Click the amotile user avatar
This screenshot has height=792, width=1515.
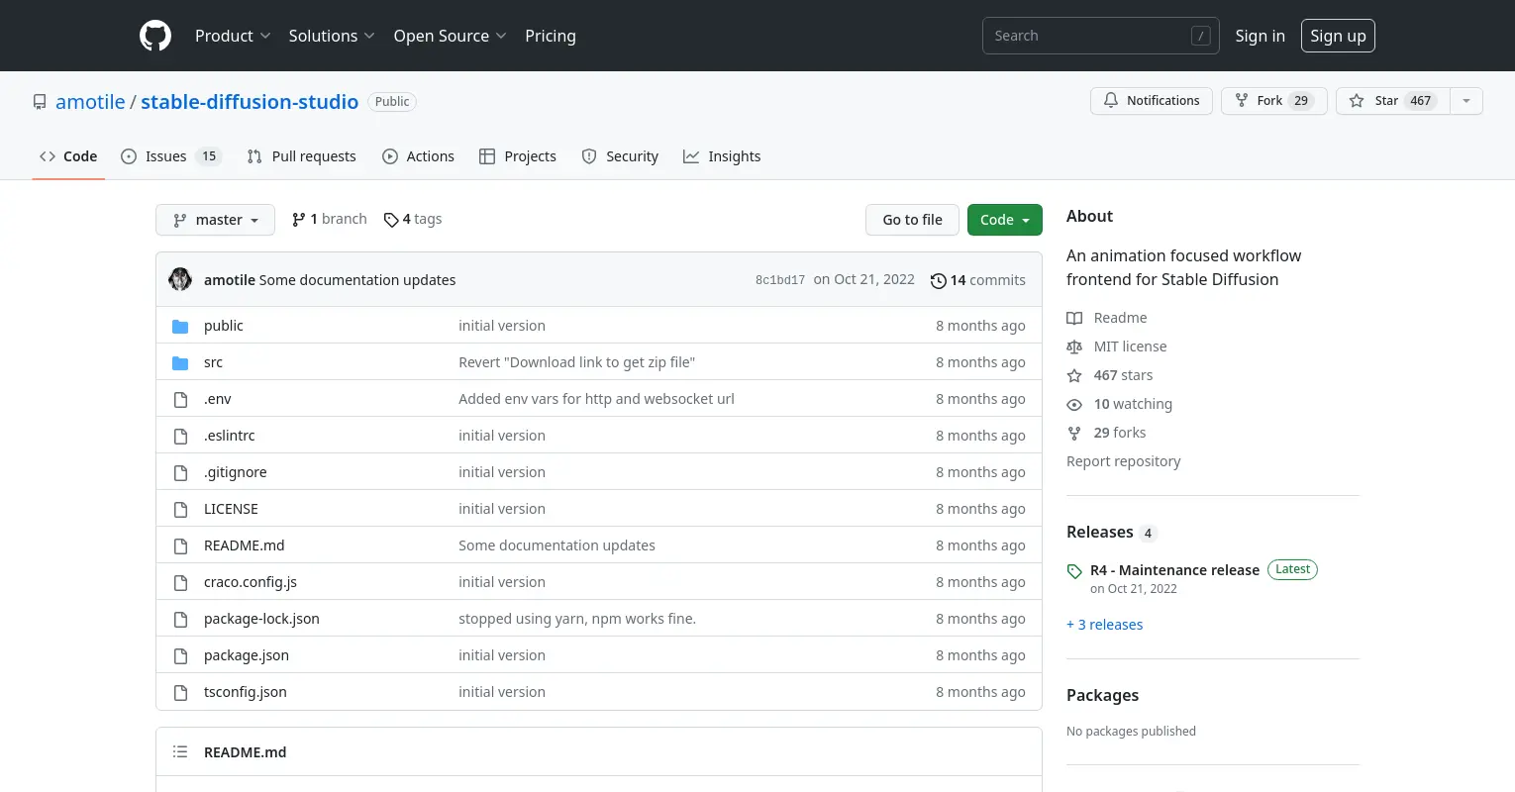point(180,280)
